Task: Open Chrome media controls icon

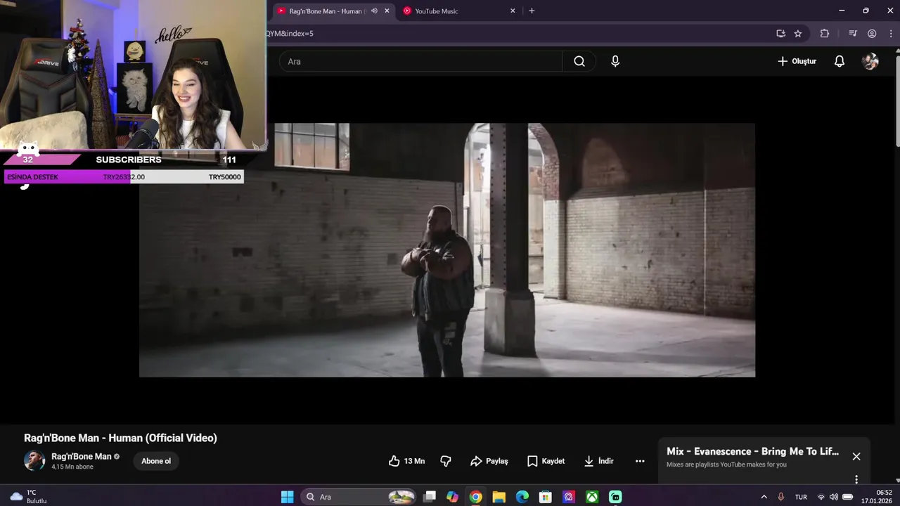Action: (853, 33)
